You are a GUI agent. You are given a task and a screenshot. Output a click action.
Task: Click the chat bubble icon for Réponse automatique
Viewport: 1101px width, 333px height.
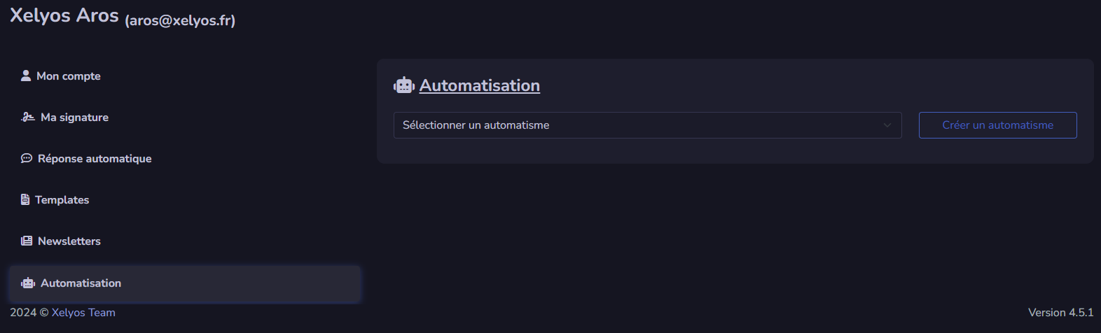pyautogui.click(x=27, y=158)
